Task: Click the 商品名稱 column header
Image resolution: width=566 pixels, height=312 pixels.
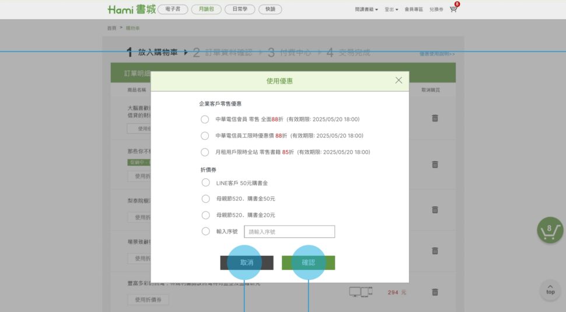Action: [137, 90]
